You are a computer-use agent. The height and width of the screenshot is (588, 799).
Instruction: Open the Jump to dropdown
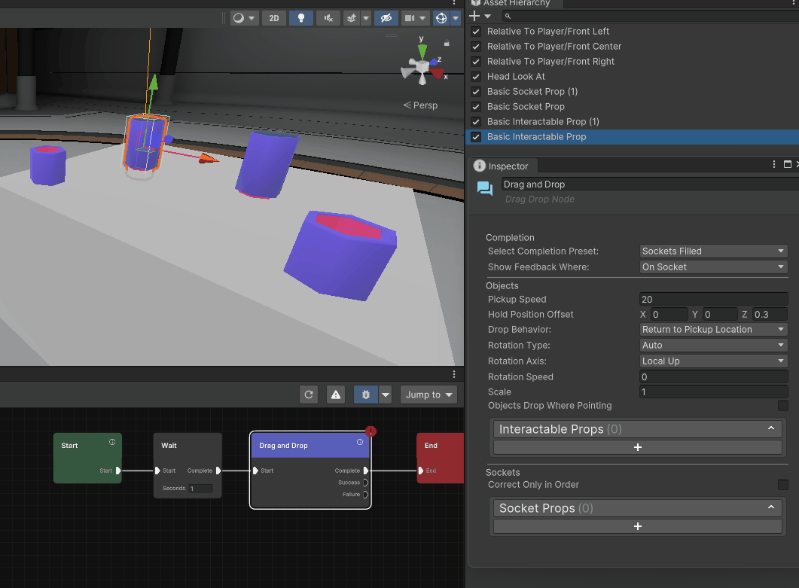point(428,394)
